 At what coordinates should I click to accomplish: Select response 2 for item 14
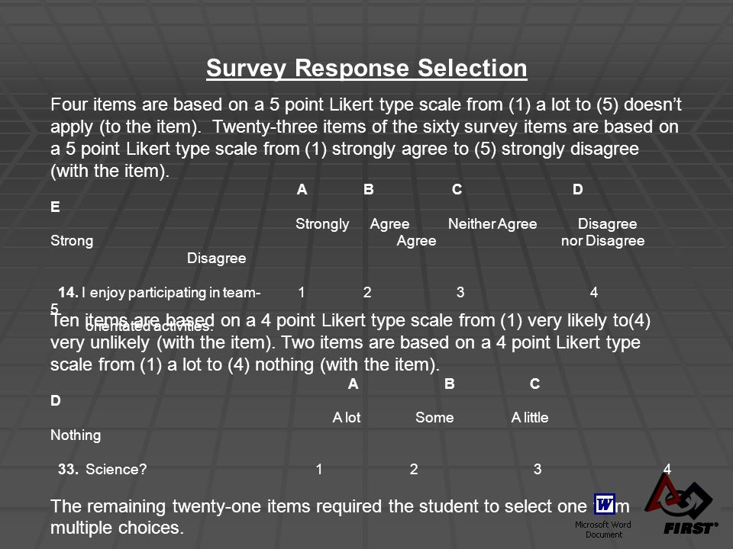[x=367, y=292]
